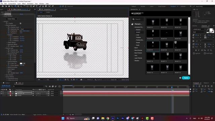Collapse the Particle Replicator section

point(5,26)
